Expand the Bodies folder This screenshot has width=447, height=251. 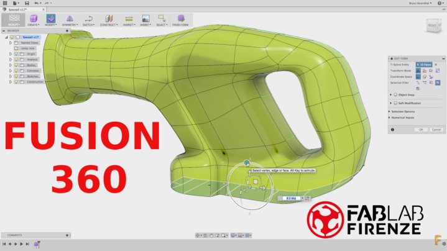11,65
